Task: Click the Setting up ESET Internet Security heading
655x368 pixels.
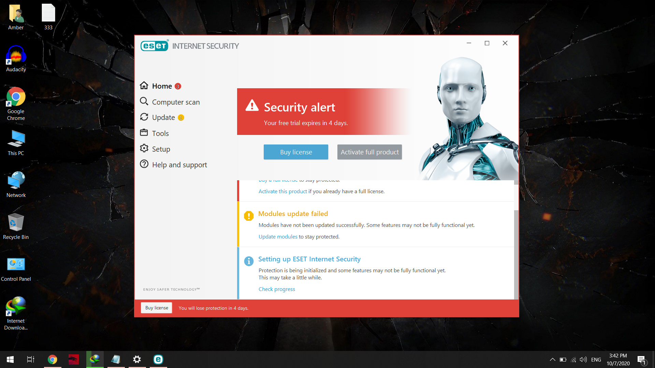Action: point(309,259)
